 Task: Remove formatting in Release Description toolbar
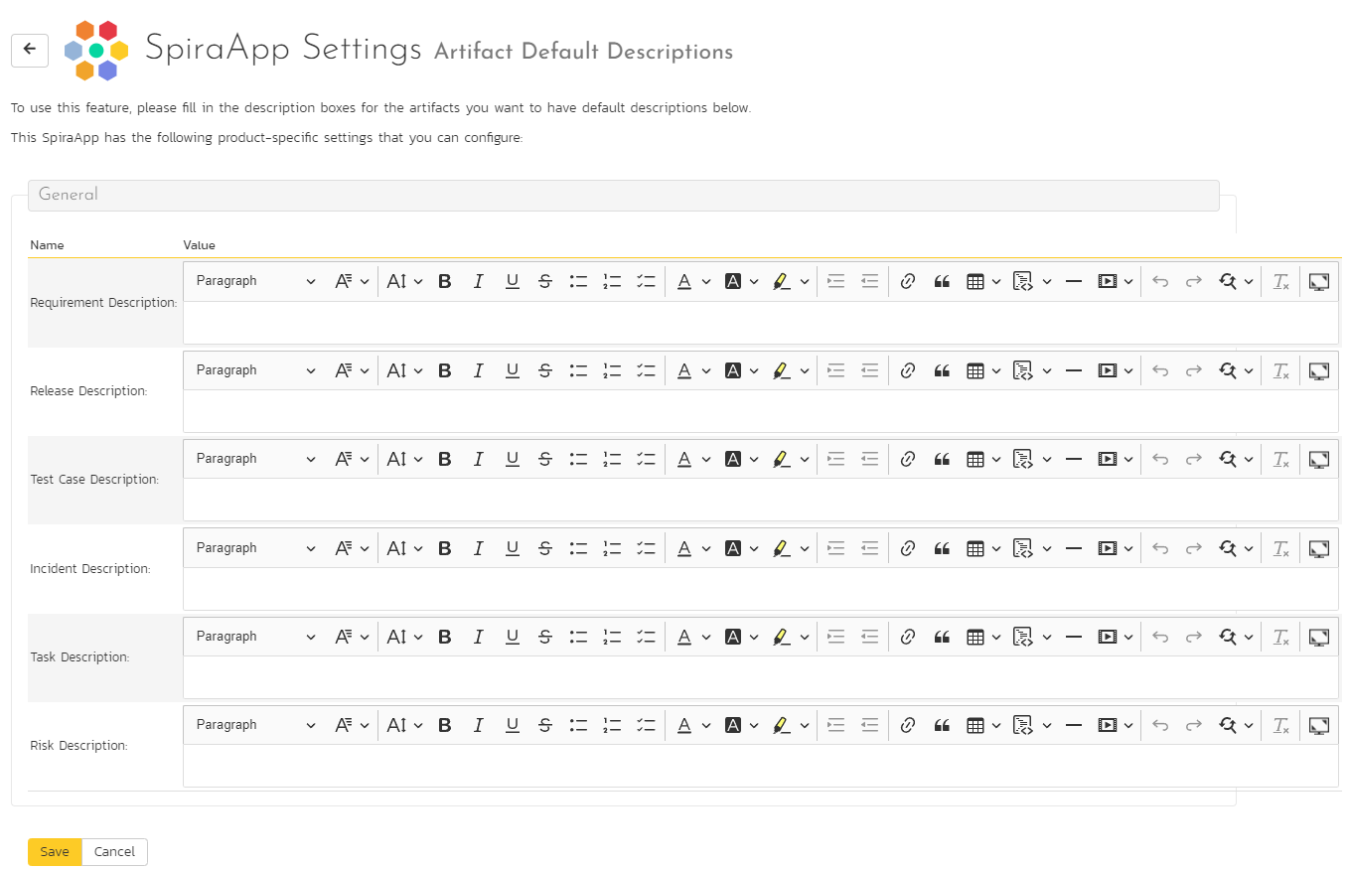click(1281, 370)
